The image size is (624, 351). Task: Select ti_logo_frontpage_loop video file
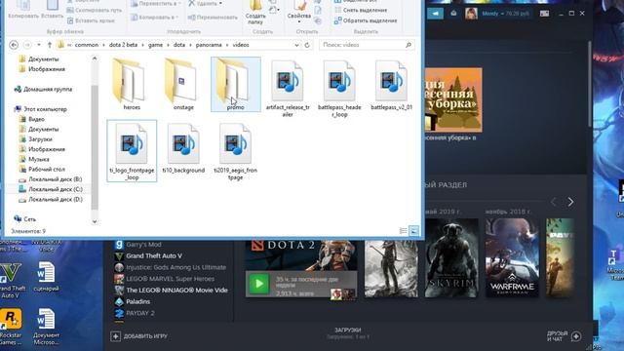[132, 151]
